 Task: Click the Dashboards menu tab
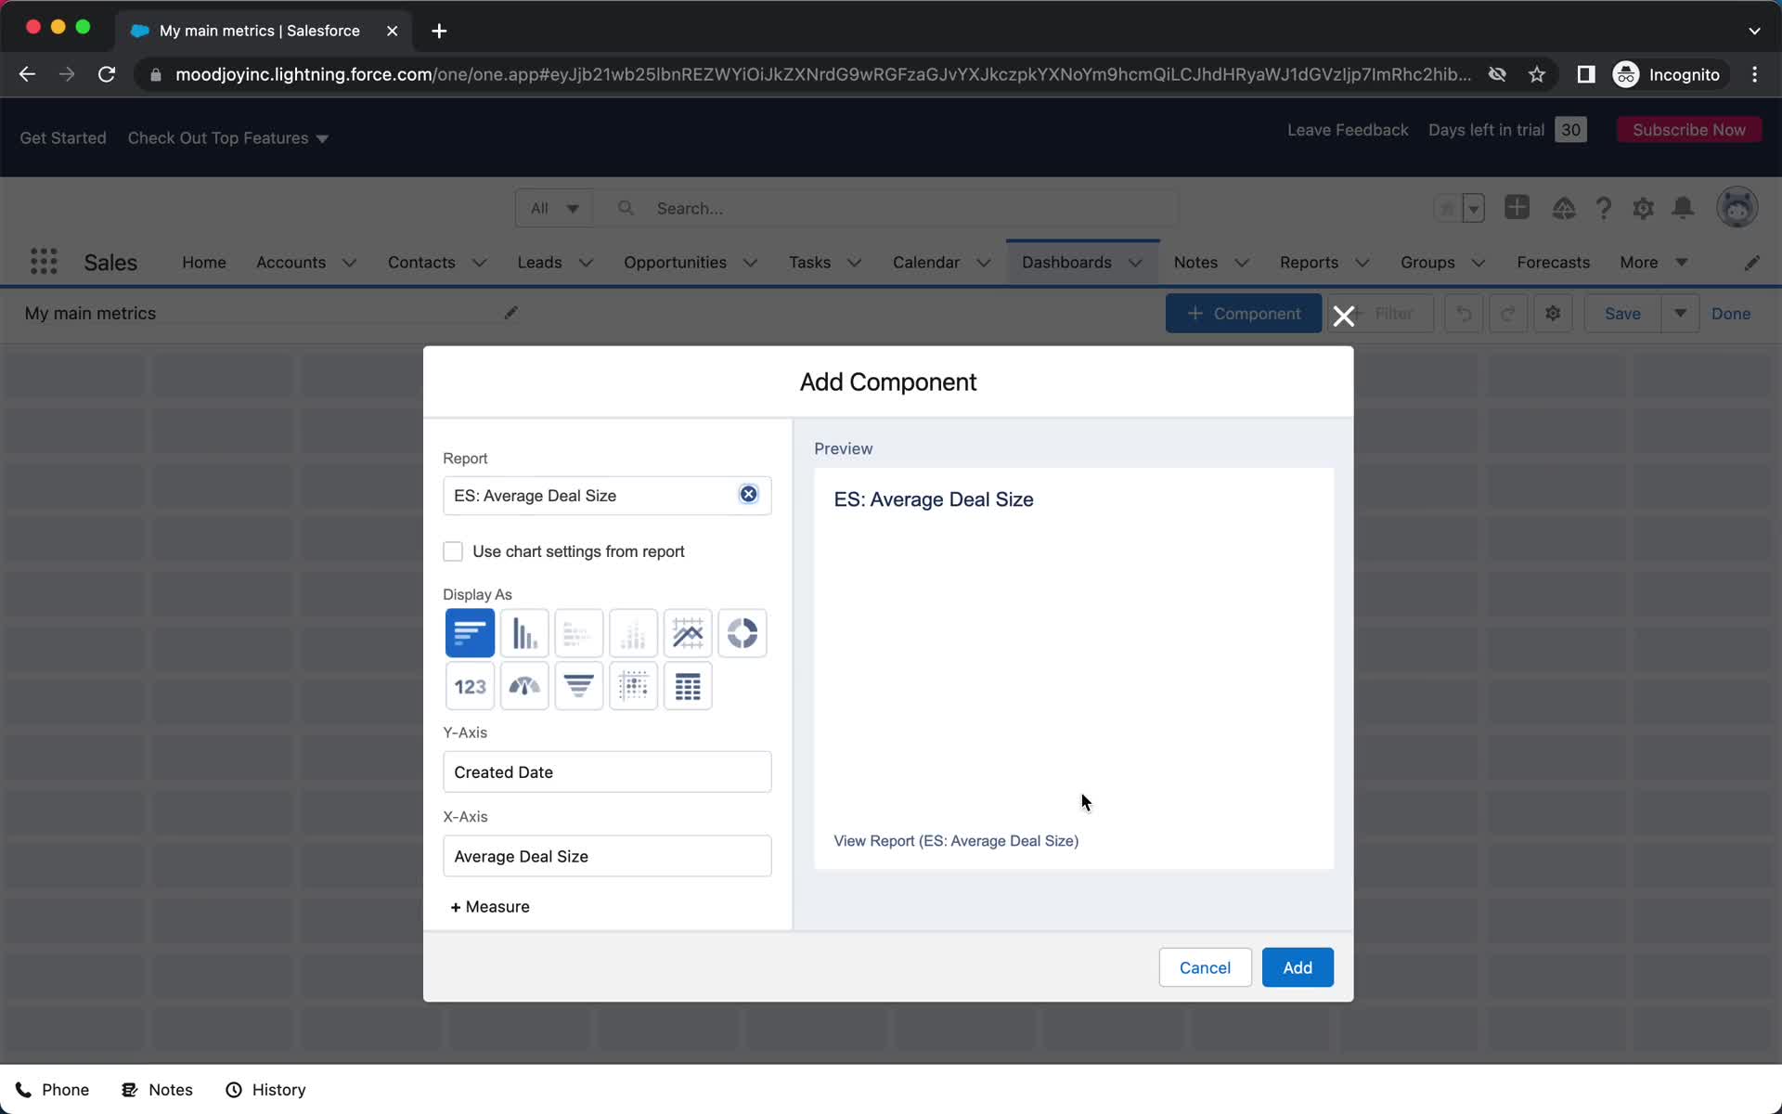click(x=1066, y=262)
